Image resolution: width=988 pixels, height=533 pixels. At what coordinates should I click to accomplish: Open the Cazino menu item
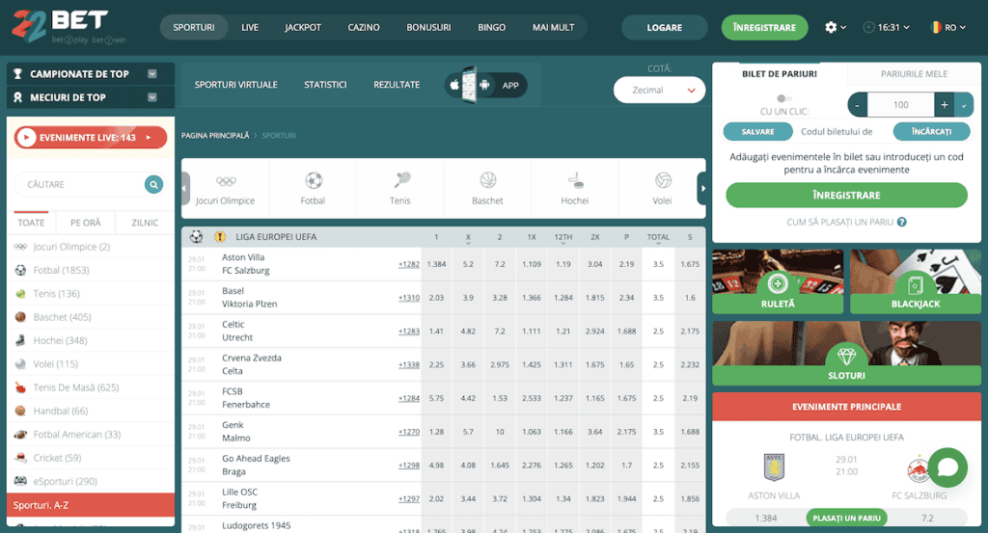pyautogui.click(x=364, y=28)
